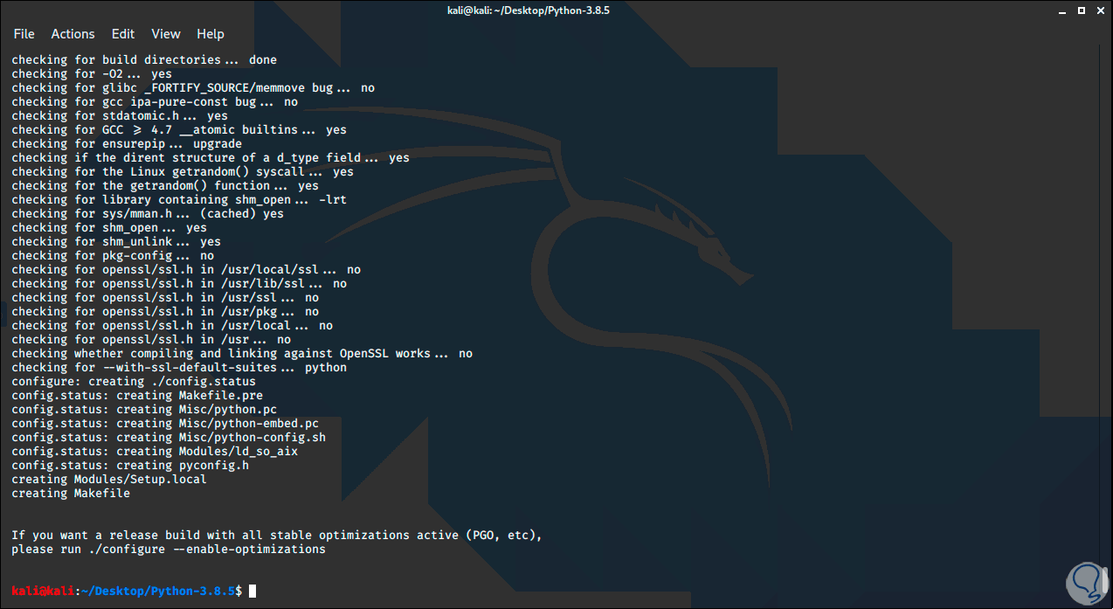This screenshot has width=1113, height=609.
Task: Click 'getrandom() function... yes' line
Action: [x=165, y=186]
